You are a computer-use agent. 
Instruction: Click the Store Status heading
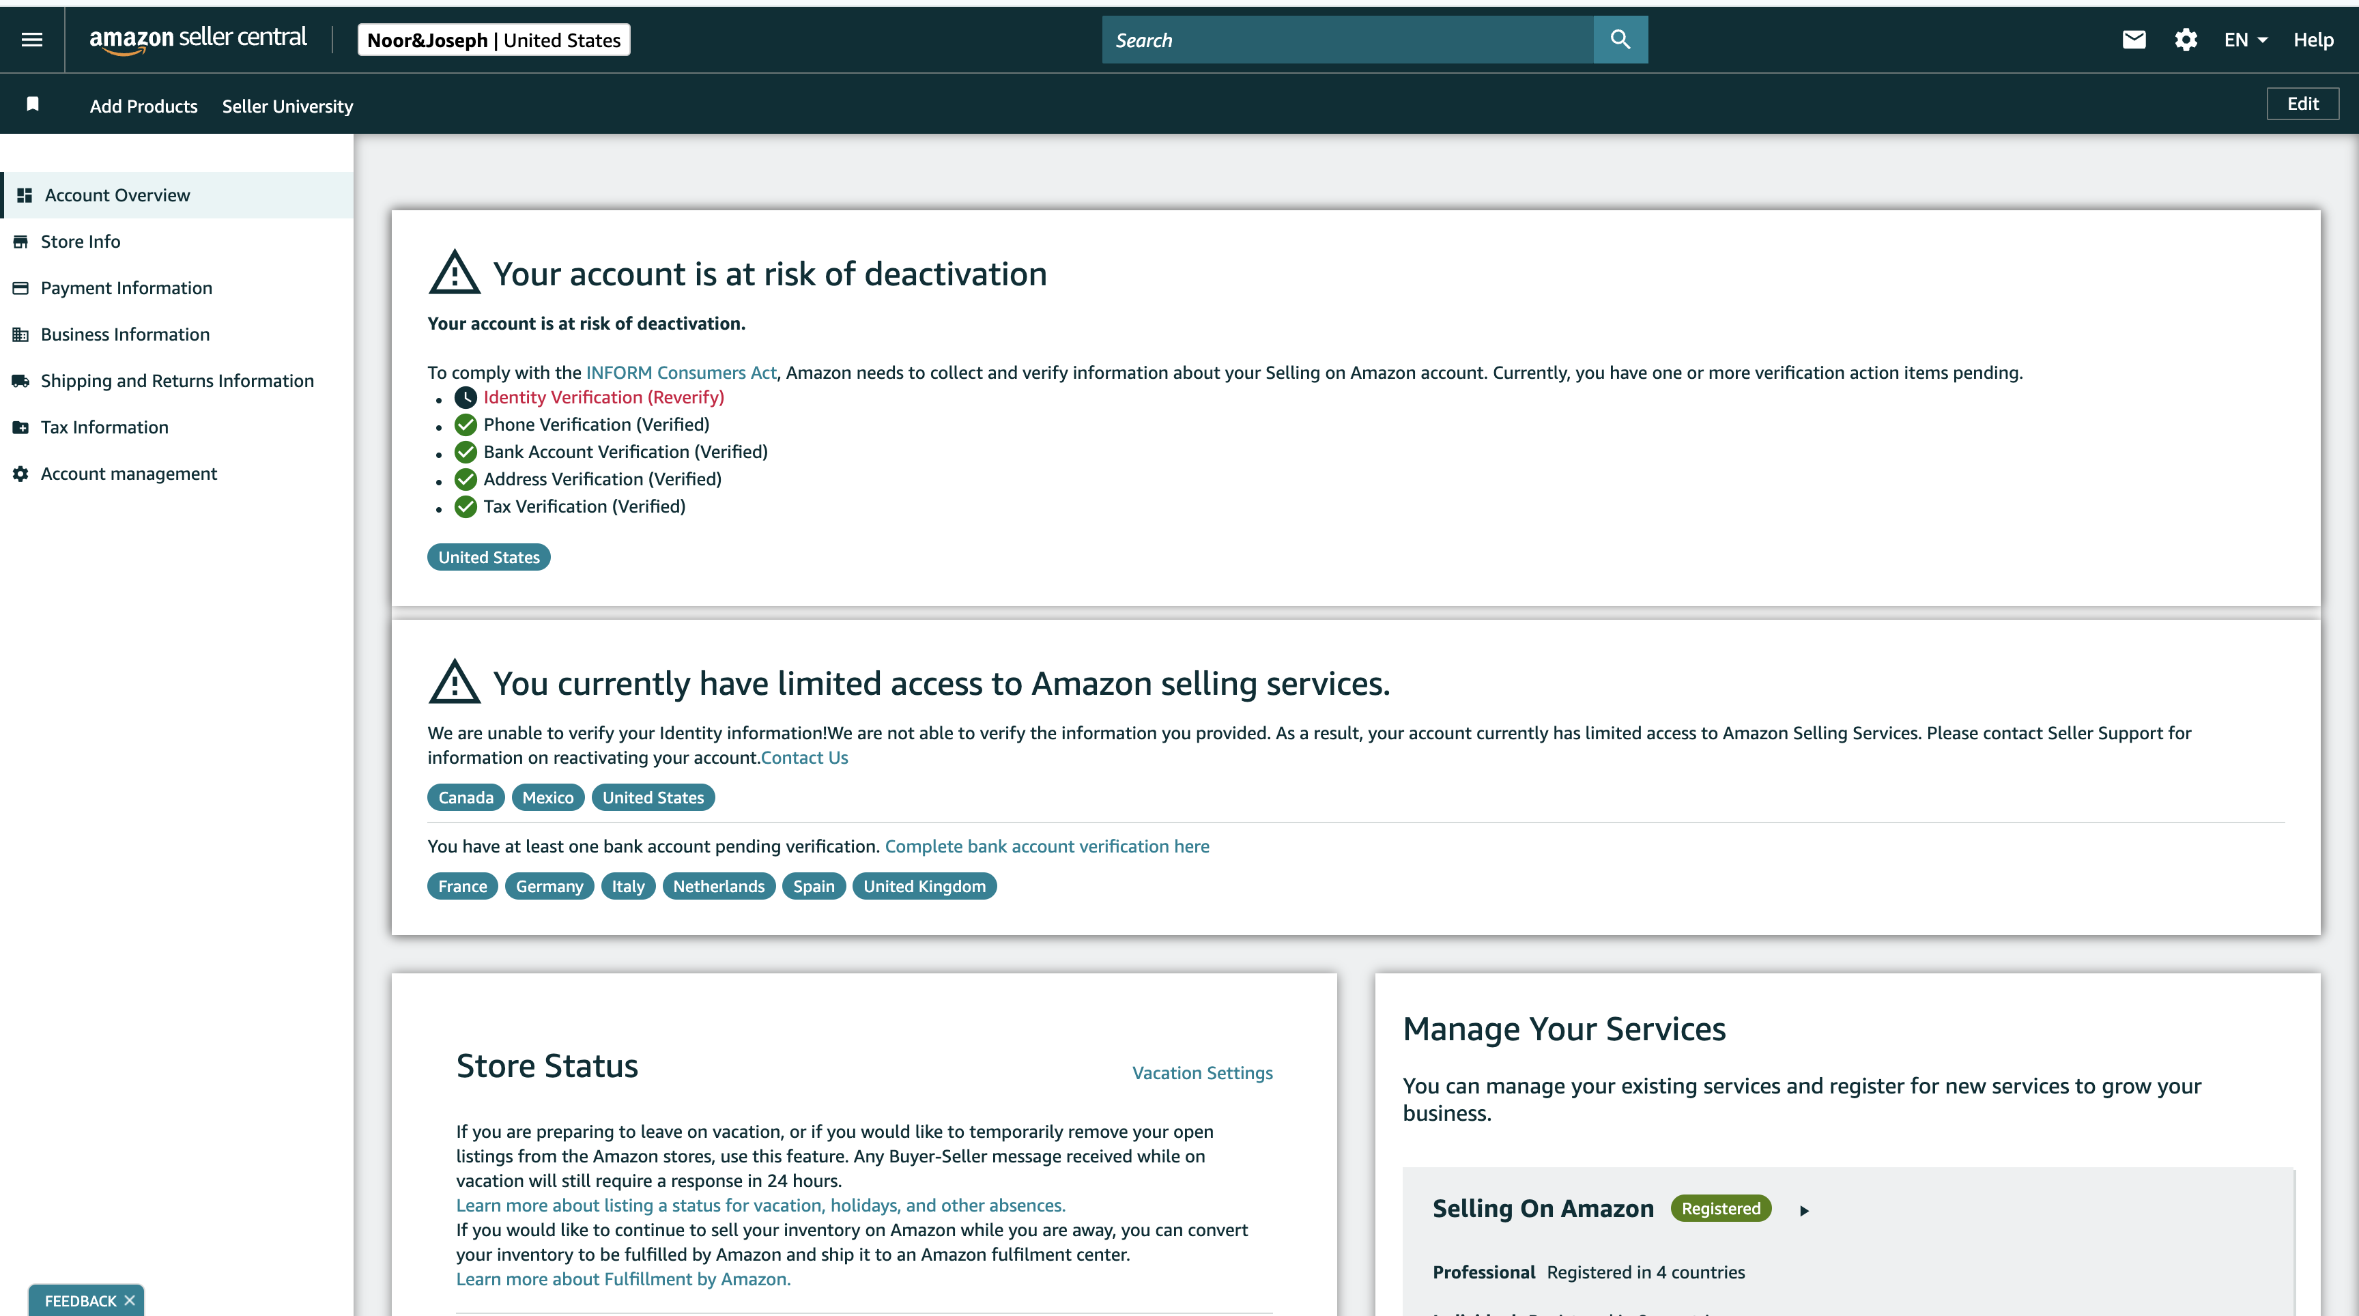coord(547,1066)
